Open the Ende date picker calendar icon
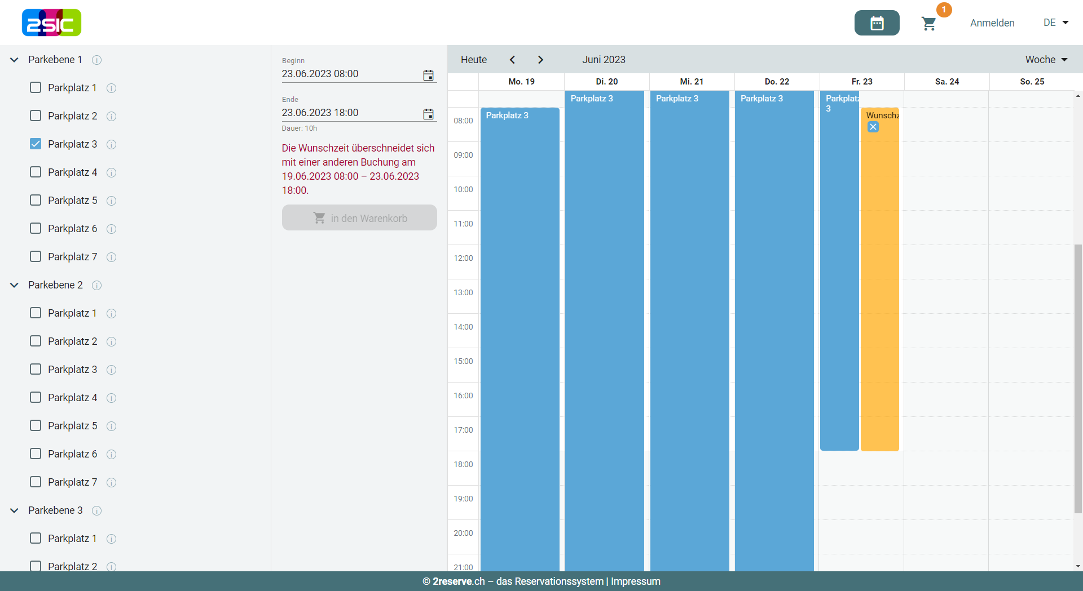This screenshot has height=591, width=1083. (428, 114)
